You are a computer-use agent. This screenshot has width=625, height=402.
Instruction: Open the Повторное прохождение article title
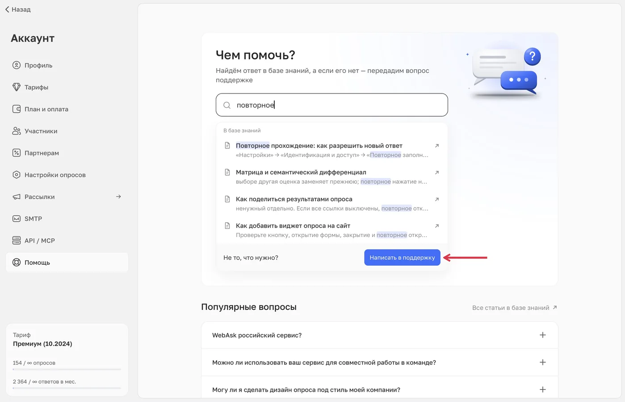(319, 146)
